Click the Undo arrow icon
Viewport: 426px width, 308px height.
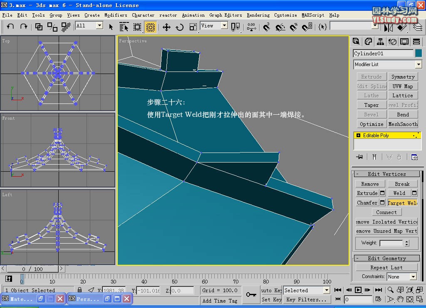[x=10, y=27]
